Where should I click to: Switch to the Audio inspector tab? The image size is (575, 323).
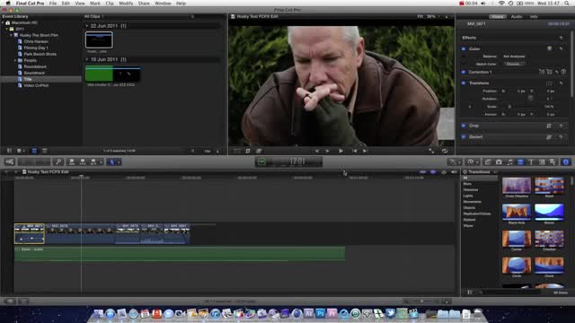517,17
